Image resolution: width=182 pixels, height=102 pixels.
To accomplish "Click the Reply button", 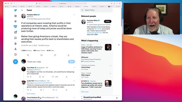I will (71, 62).
